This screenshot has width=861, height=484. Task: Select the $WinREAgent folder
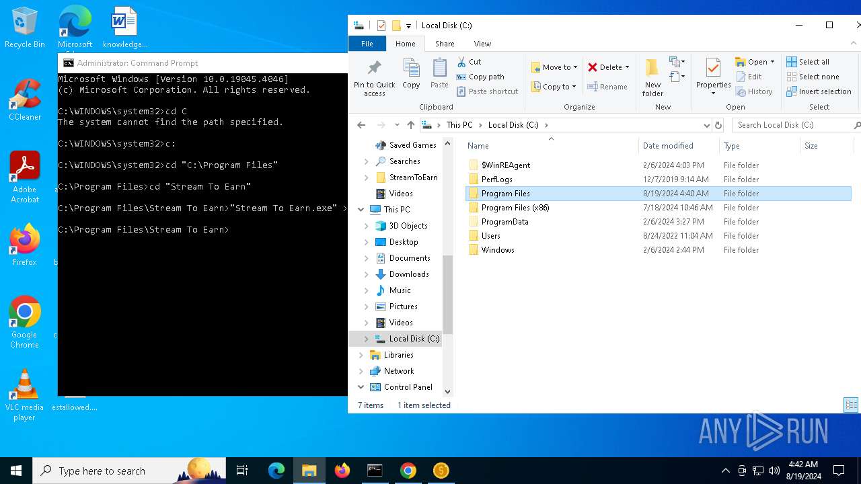pos(505,165)
